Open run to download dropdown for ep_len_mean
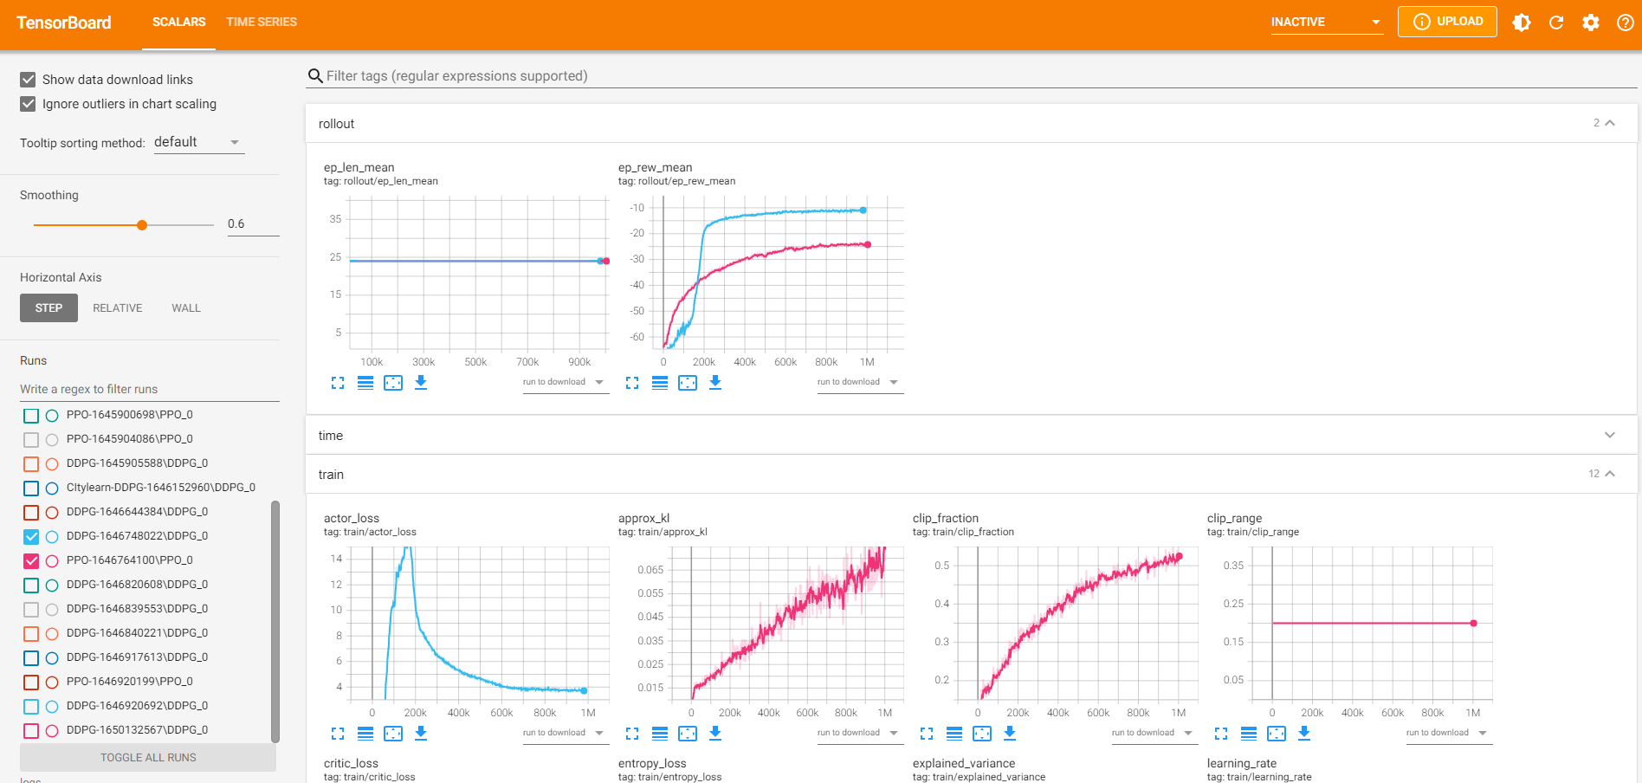Viewport: 1642px width, 783px height. (565, 382)
